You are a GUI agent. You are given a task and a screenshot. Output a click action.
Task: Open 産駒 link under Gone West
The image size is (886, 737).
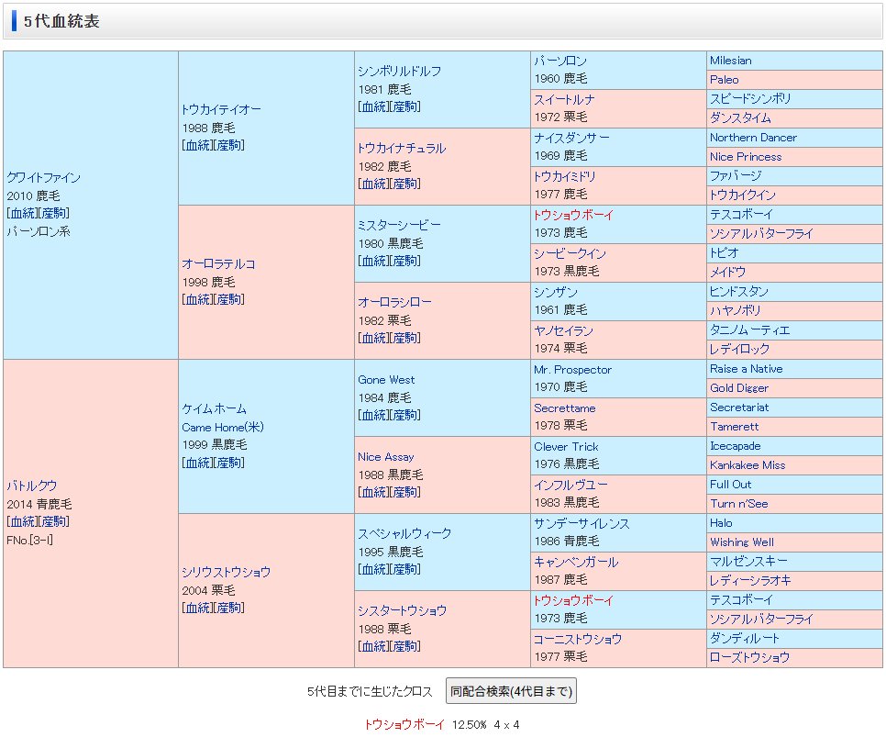[x=406, y=415]
